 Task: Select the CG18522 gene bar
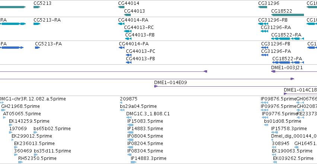coord(288,15)
